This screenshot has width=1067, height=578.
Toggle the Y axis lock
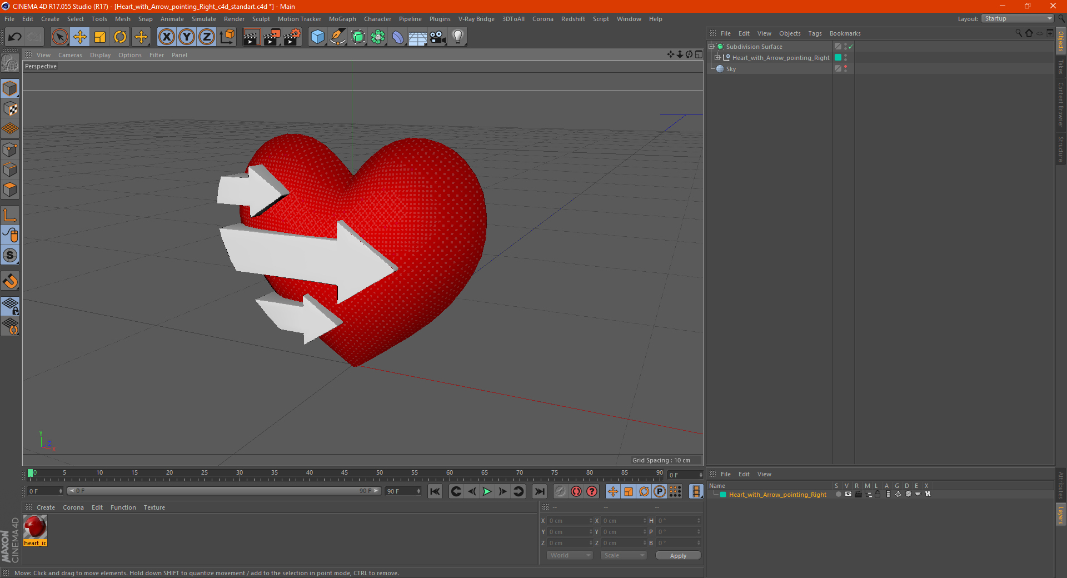[x=187, y=37]
